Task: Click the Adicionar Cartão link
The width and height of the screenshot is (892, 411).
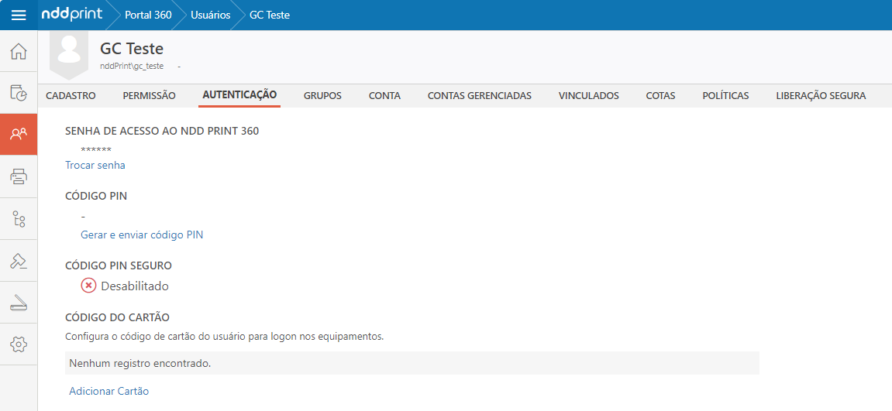Action: tap(108, 391)
